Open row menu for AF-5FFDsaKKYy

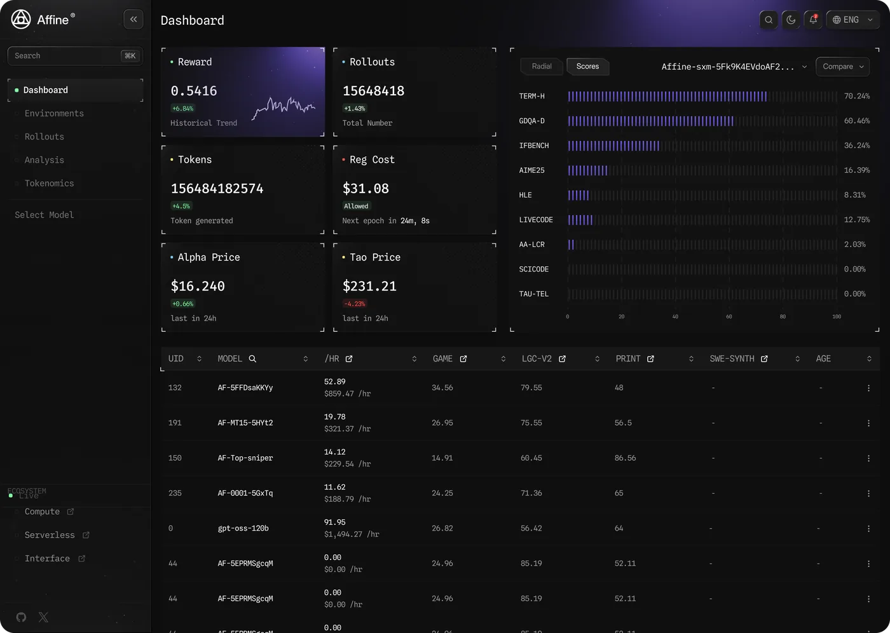pyautogui.click(x=868, y=388)
